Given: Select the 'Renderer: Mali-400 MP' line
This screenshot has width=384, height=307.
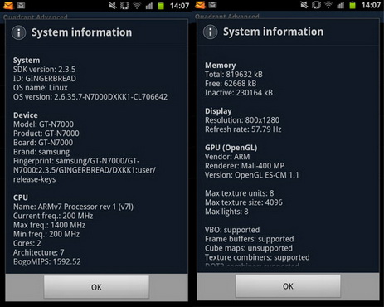Looking at the screenshot, I should click(245, 166).
